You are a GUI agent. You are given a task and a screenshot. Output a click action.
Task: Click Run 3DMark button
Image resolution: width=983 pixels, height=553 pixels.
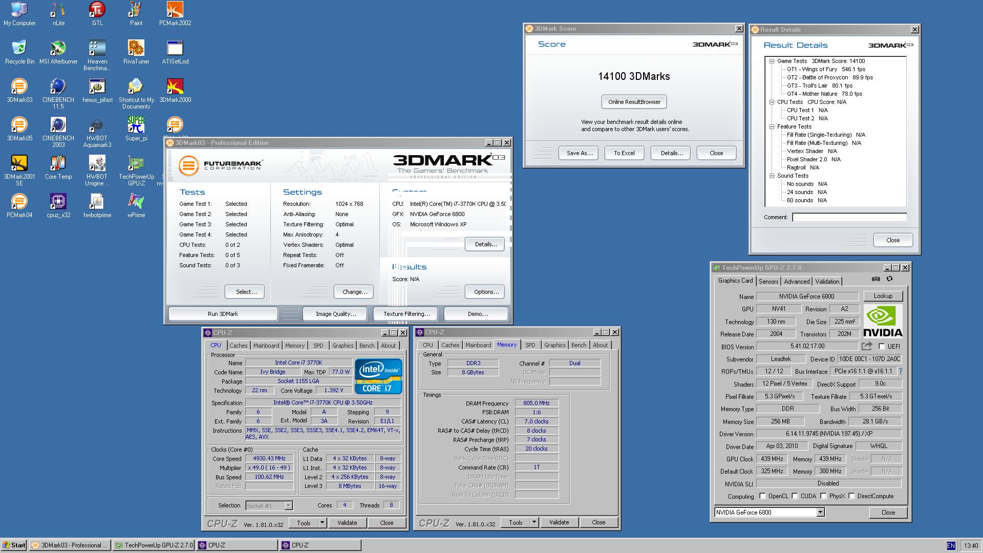tap(223, 314)
